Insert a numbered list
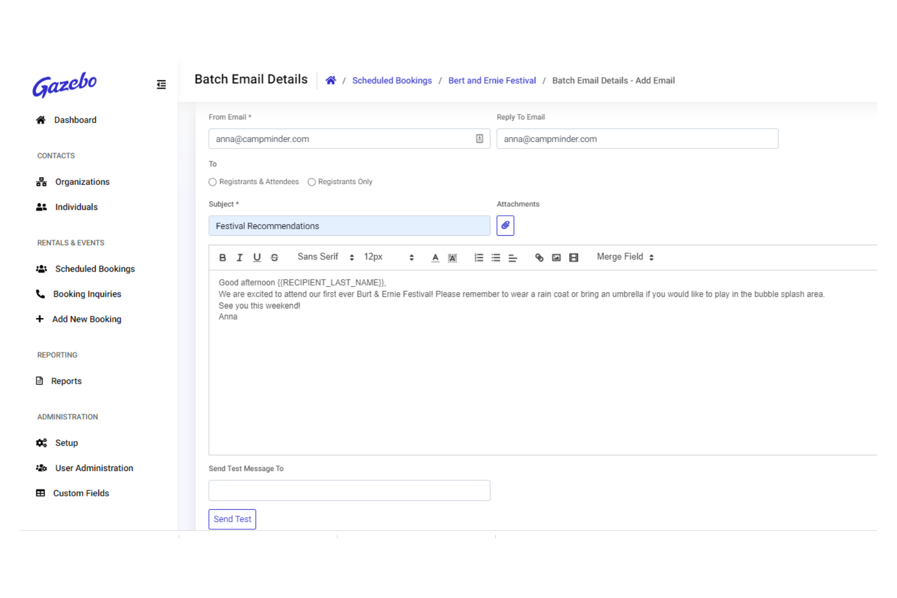Screen dimensions: 897x598 coord(478,258)
